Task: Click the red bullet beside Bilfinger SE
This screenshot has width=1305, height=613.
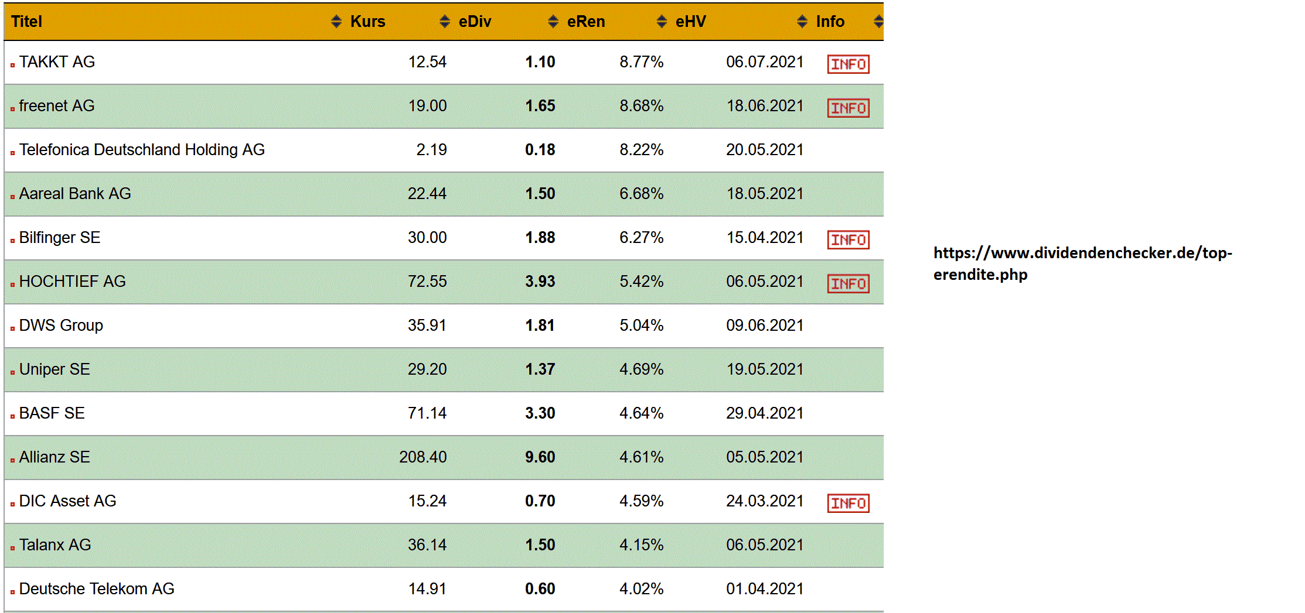Action: [12, 241]
